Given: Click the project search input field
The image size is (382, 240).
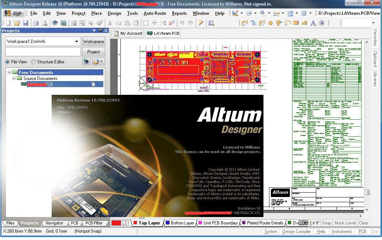Looking at the screenshot, I should (43, 52).
